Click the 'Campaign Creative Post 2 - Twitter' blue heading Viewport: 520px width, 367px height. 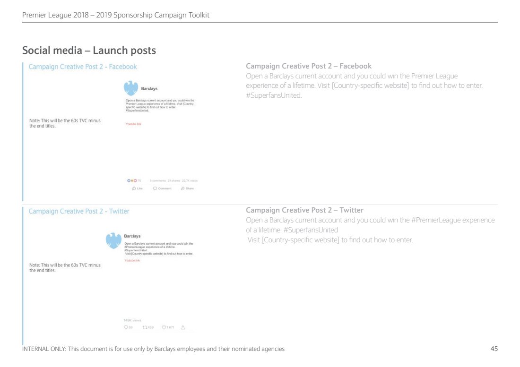point(79,211)
